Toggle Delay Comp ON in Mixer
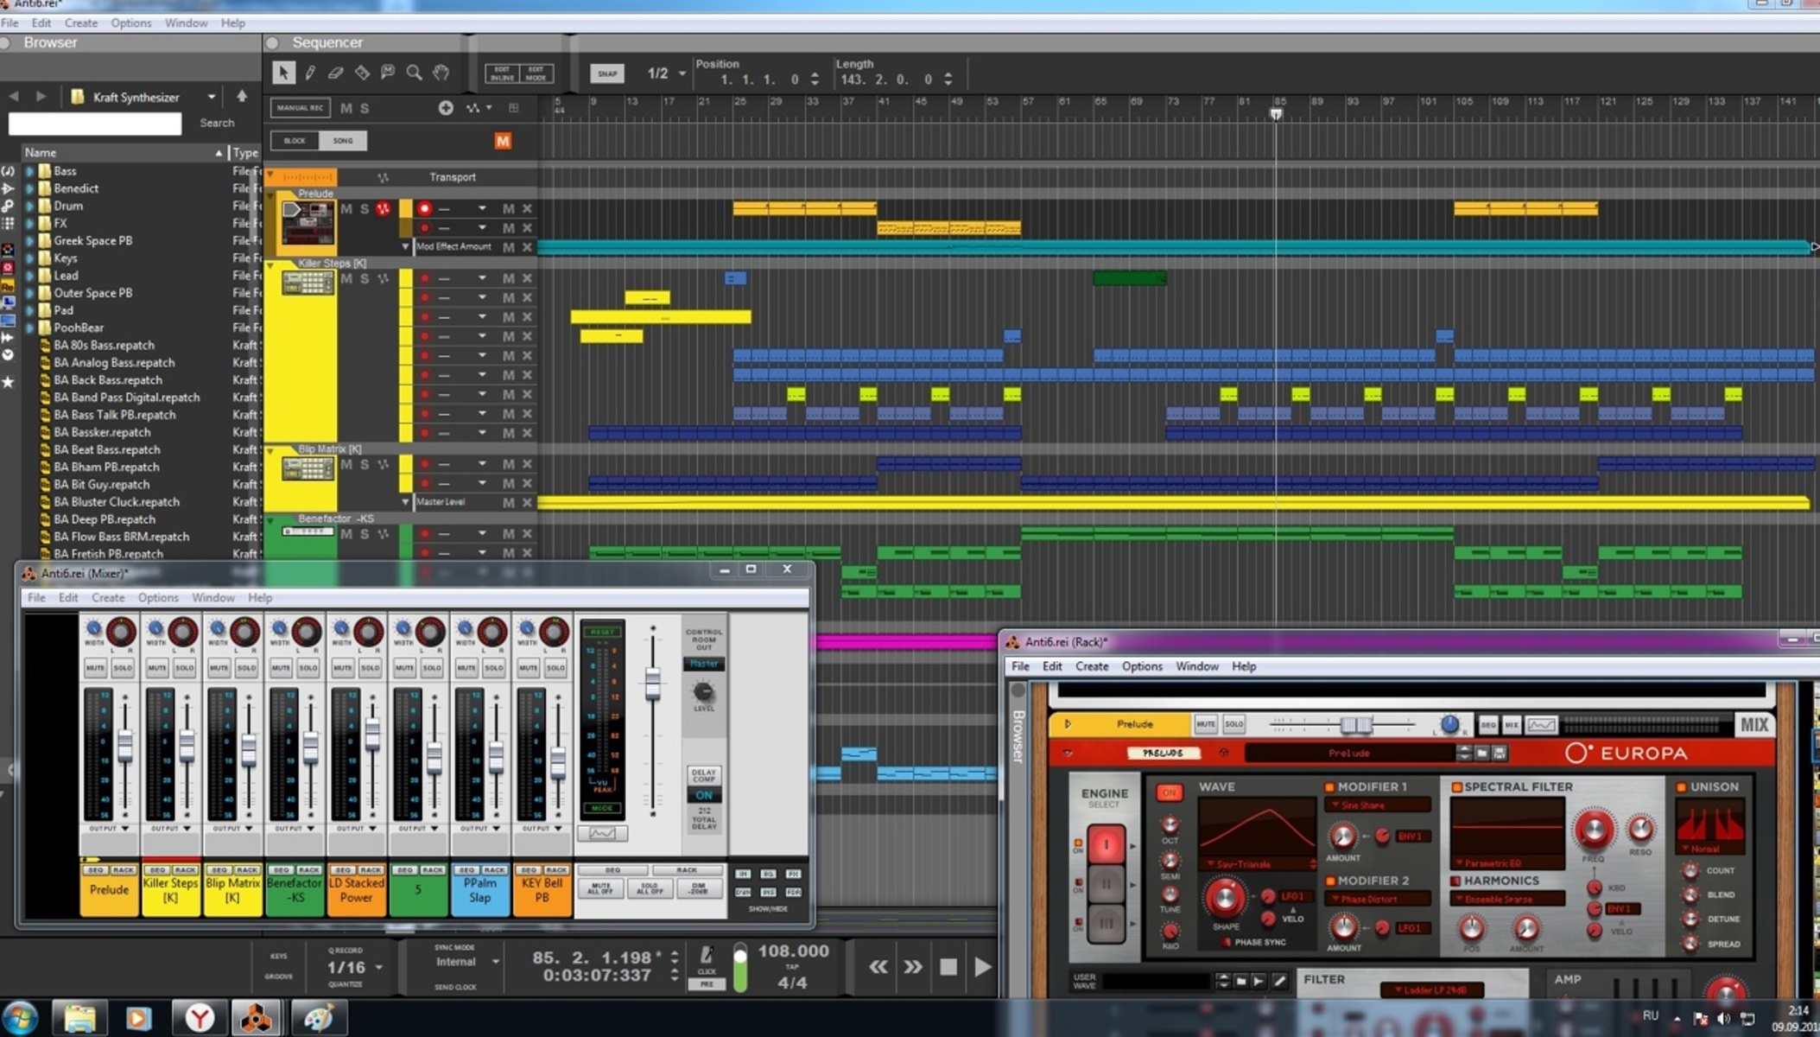This screenshot has height=1037, width=1820. pos(704,795)
